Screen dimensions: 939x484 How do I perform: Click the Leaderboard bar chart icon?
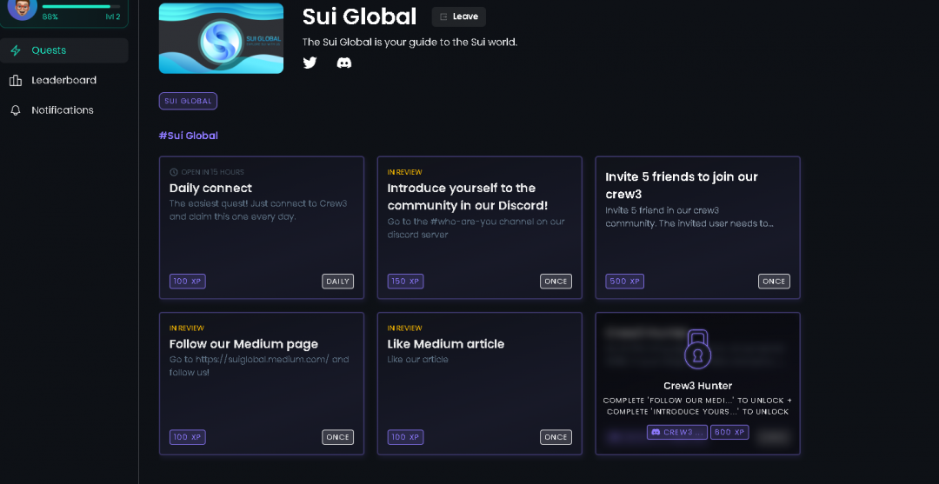point(16,81)
